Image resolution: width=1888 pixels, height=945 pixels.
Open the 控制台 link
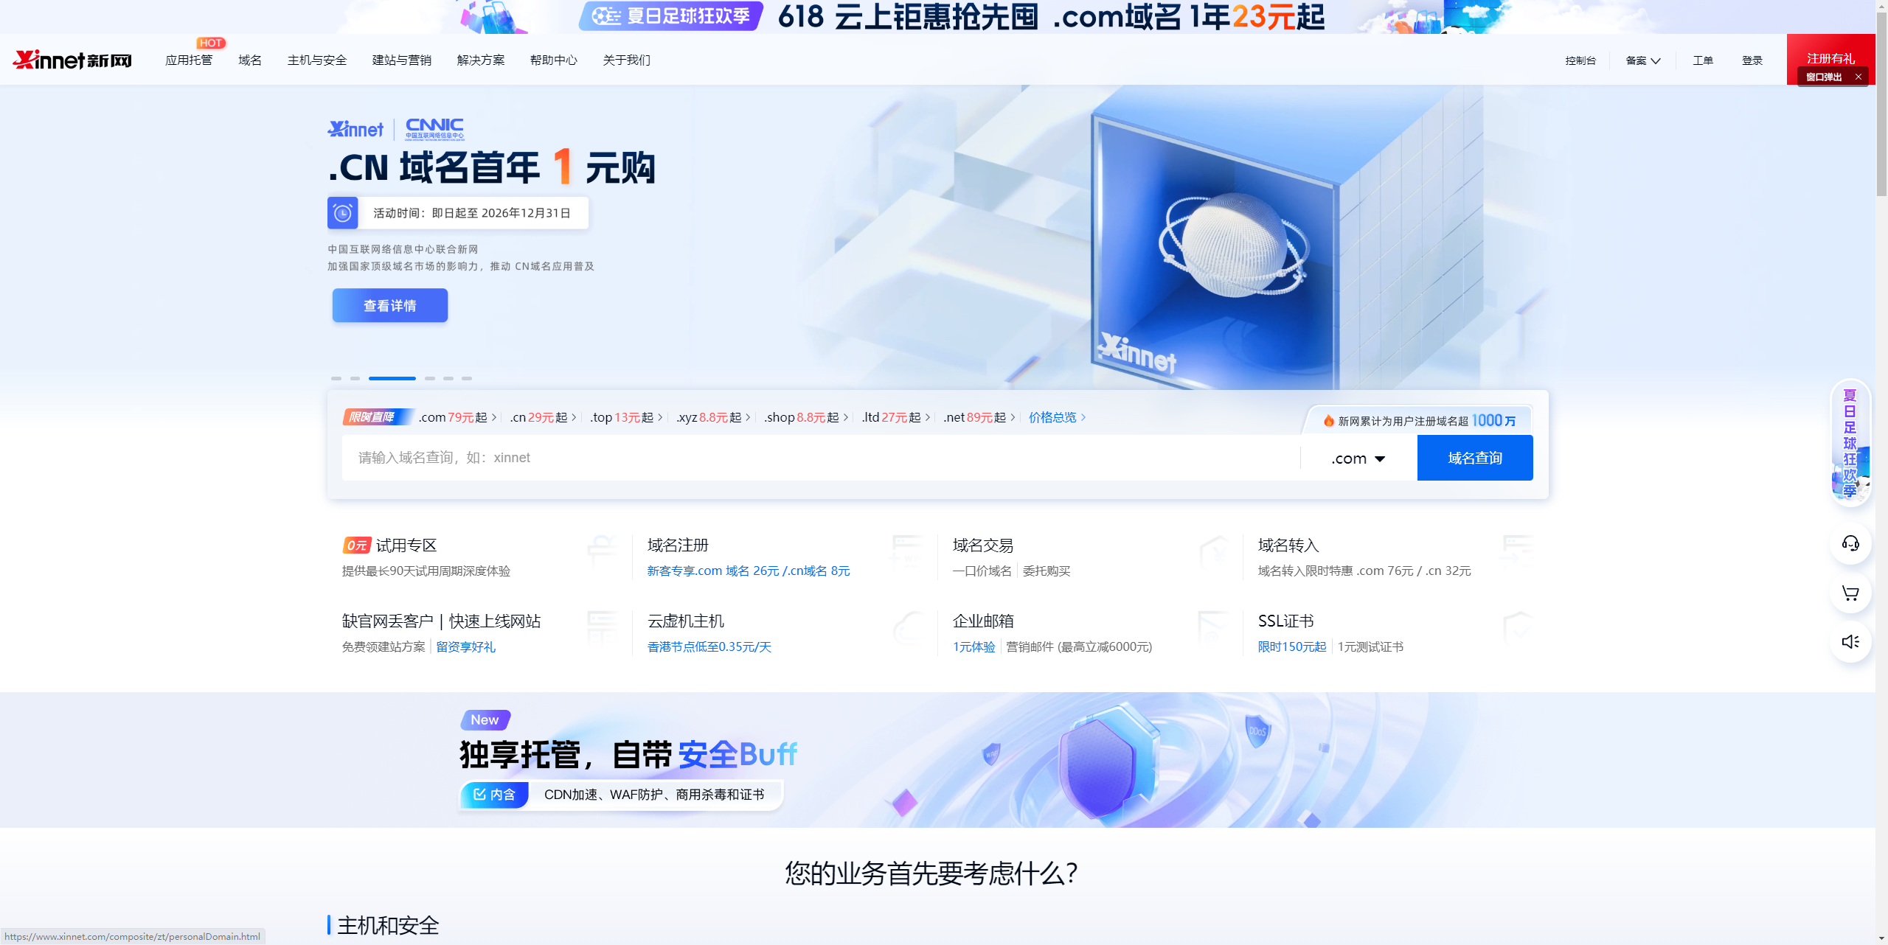1580,60
